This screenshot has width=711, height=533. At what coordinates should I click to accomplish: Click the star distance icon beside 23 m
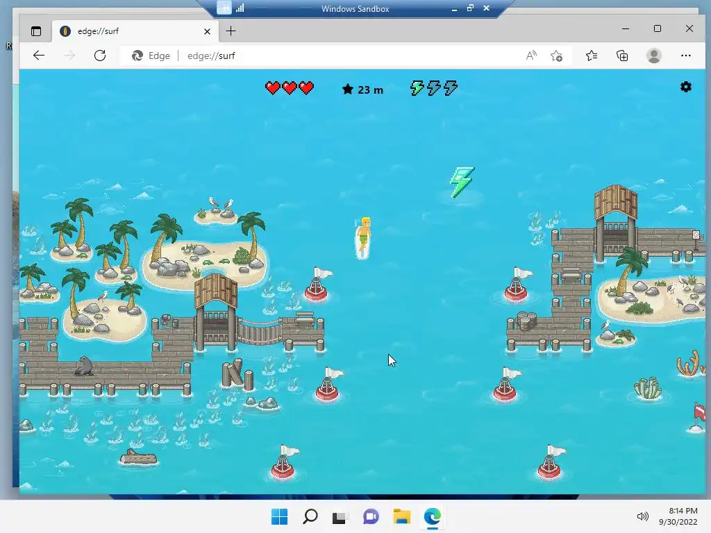tap(348, 90)
